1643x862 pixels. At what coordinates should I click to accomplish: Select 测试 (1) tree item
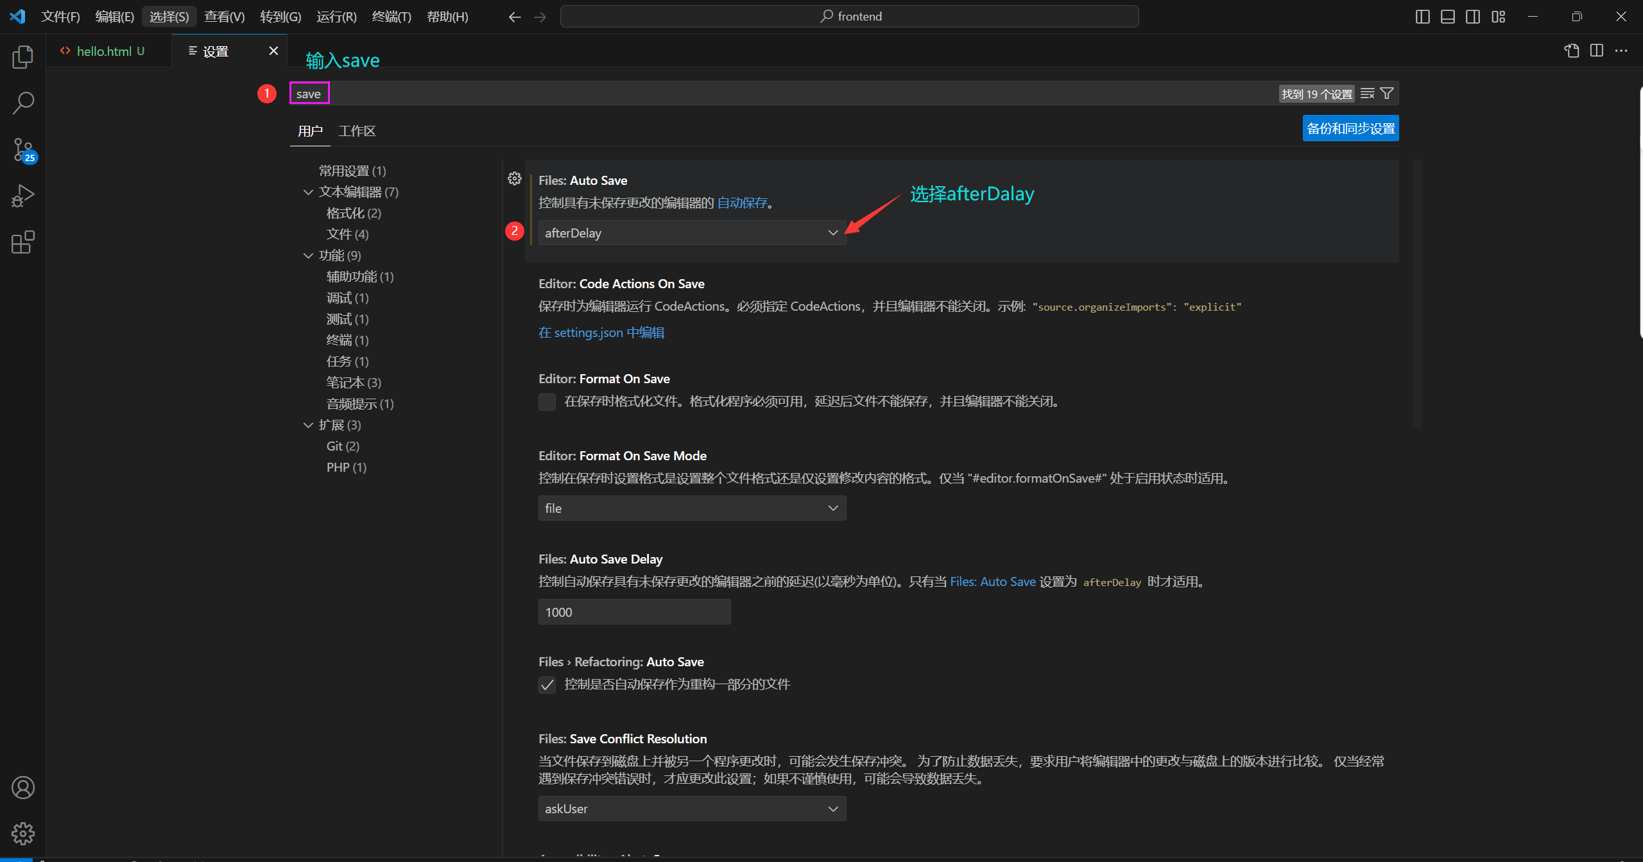click(x=347, y=319)
